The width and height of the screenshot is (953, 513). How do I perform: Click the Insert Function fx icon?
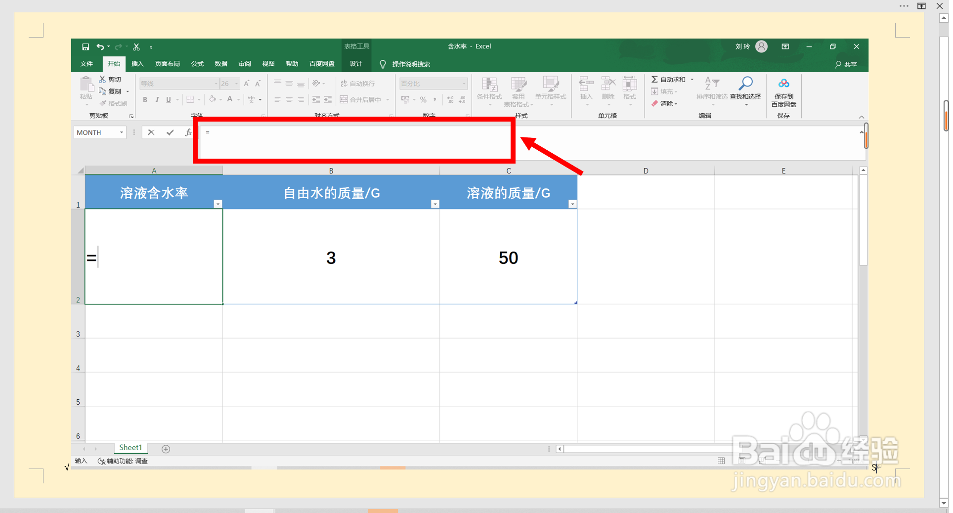188,132
